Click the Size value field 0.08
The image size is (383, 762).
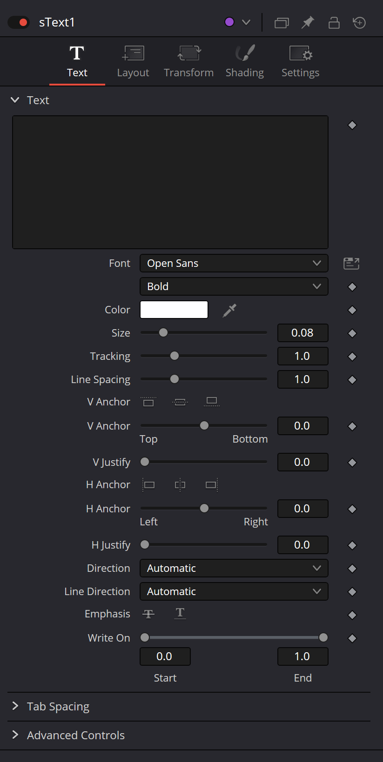pyautogui.click(x=303, y=333)
